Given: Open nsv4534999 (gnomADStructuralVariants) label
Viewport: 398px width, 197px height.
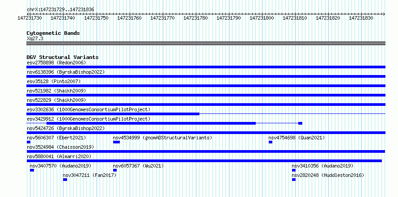Looking at the screenshot, I should coord(162,138).
